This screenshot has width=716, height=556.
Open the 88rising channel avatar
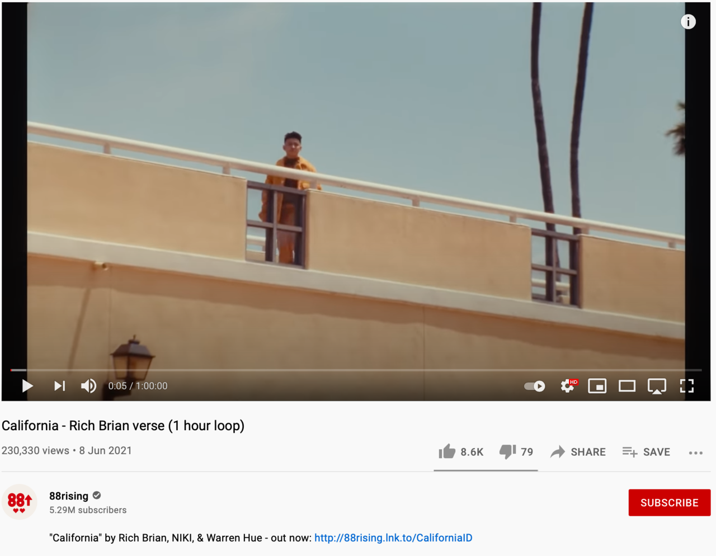click(20, 502)
